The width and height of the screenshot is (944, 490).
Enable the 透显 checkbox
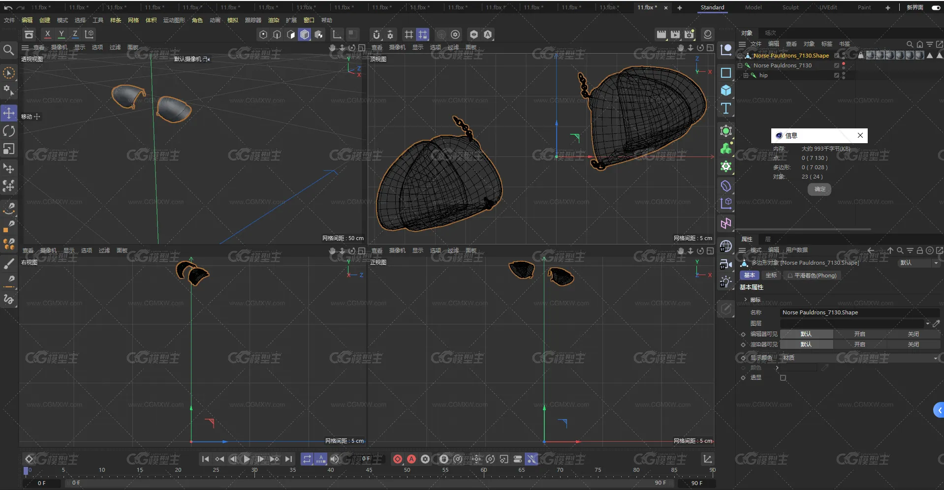pyautogui.click(x=783, y=378)
